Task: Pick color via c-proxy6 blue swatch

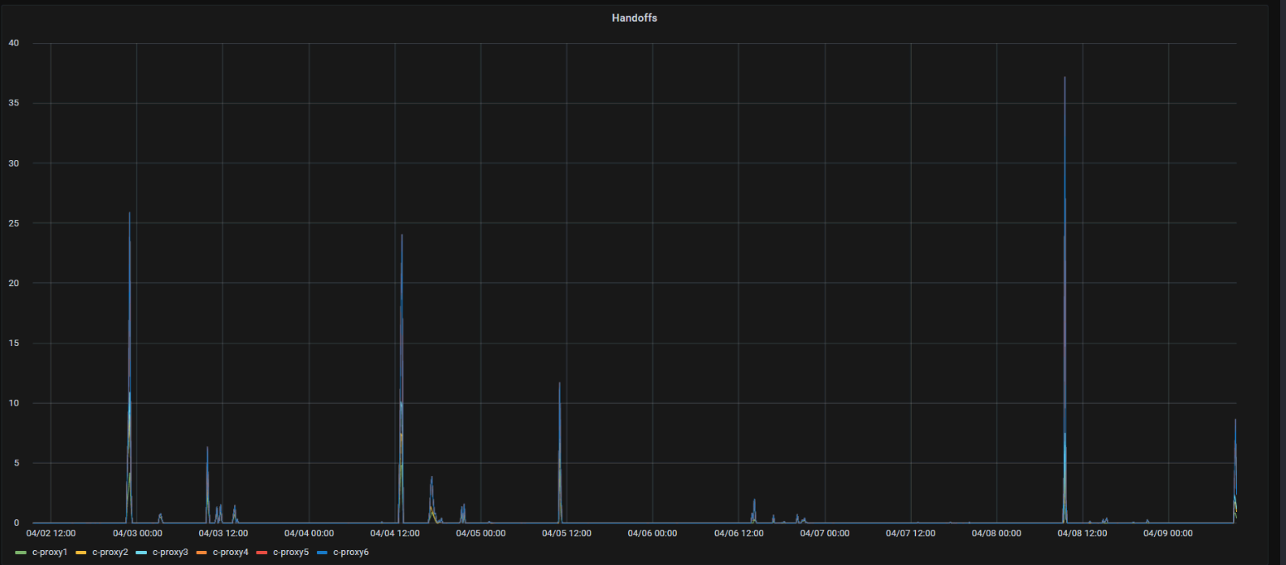Action: [x=323, y=552]
